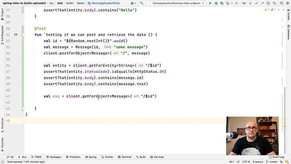Open run configuration selector dropdown
The image size is (291, 164).
176,3
